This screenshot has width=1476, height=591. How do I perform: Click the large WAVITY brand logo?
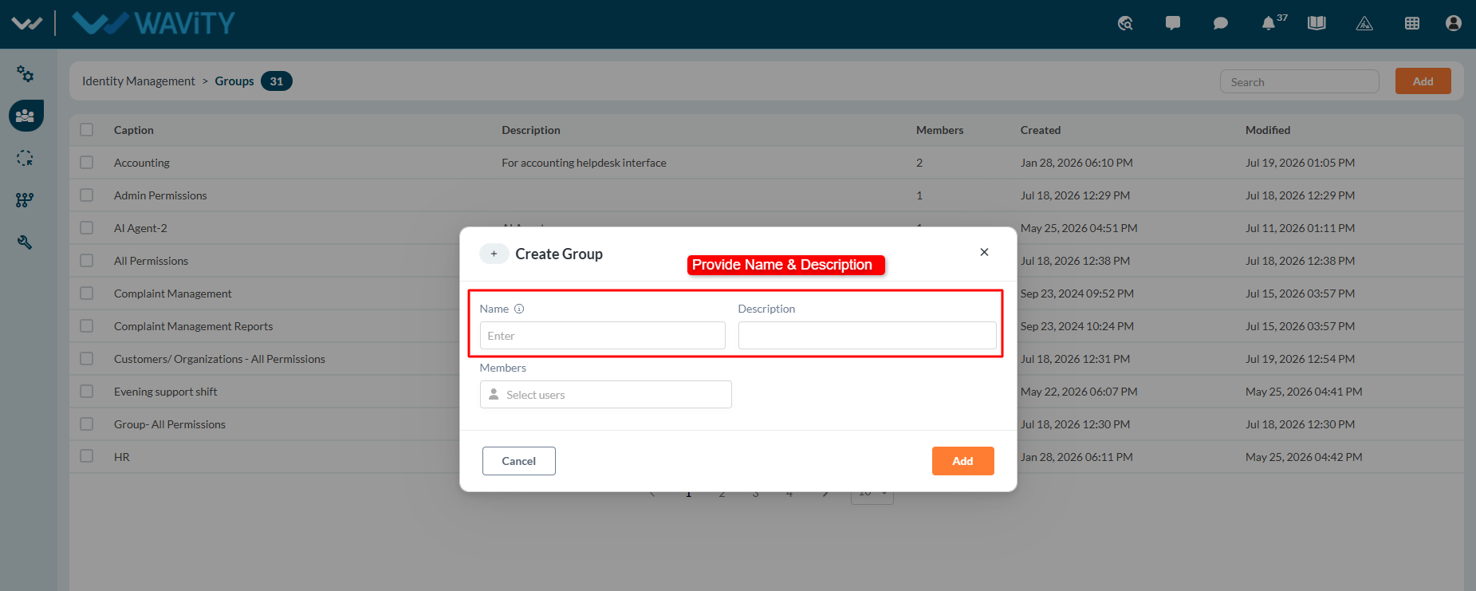(153, 23)
